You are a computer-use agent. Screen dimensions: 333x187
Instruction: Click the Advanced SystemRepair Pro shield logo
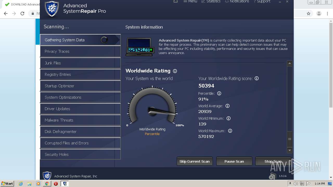pos(52,9)
